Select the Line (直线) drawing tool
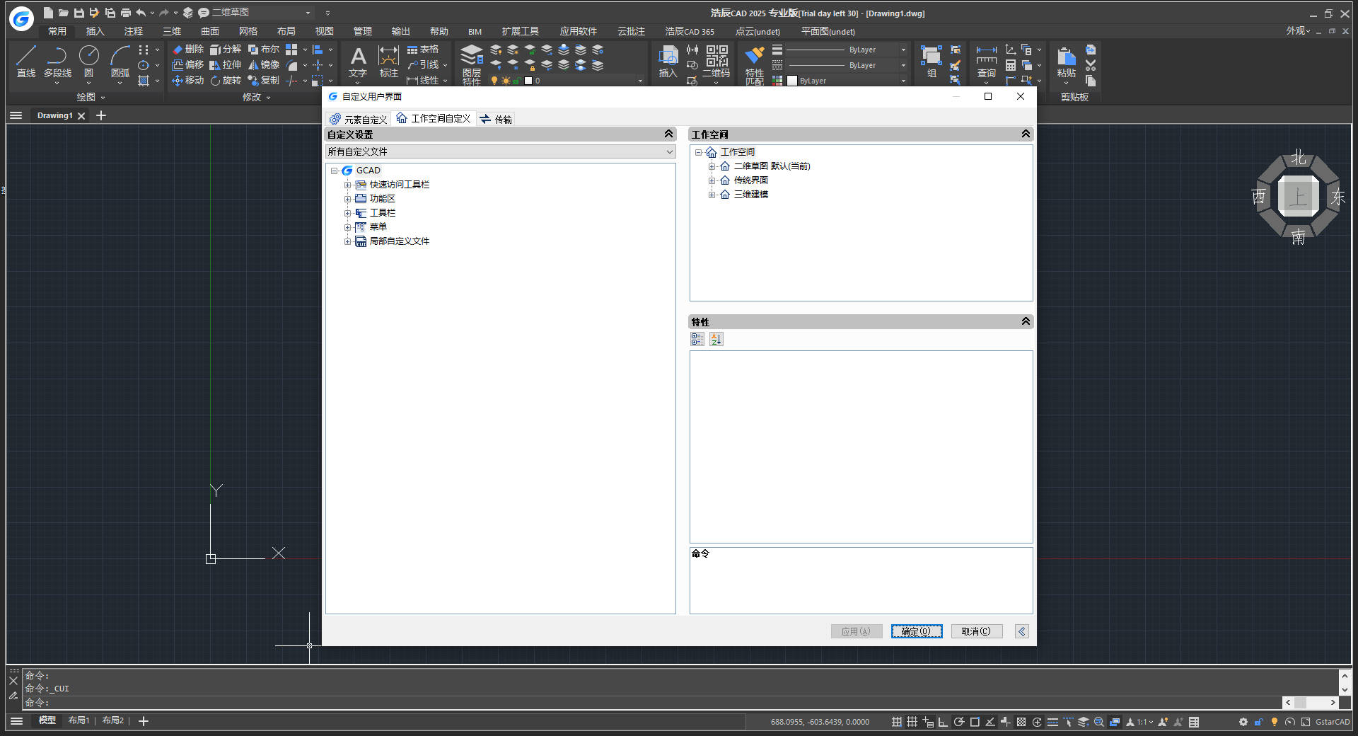The height and width of the screenshot is (736, 1358). [x=26, y=62]
